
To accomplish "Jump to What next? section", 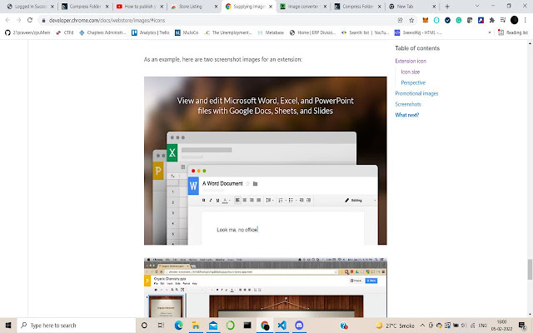I will coord(407,115).
